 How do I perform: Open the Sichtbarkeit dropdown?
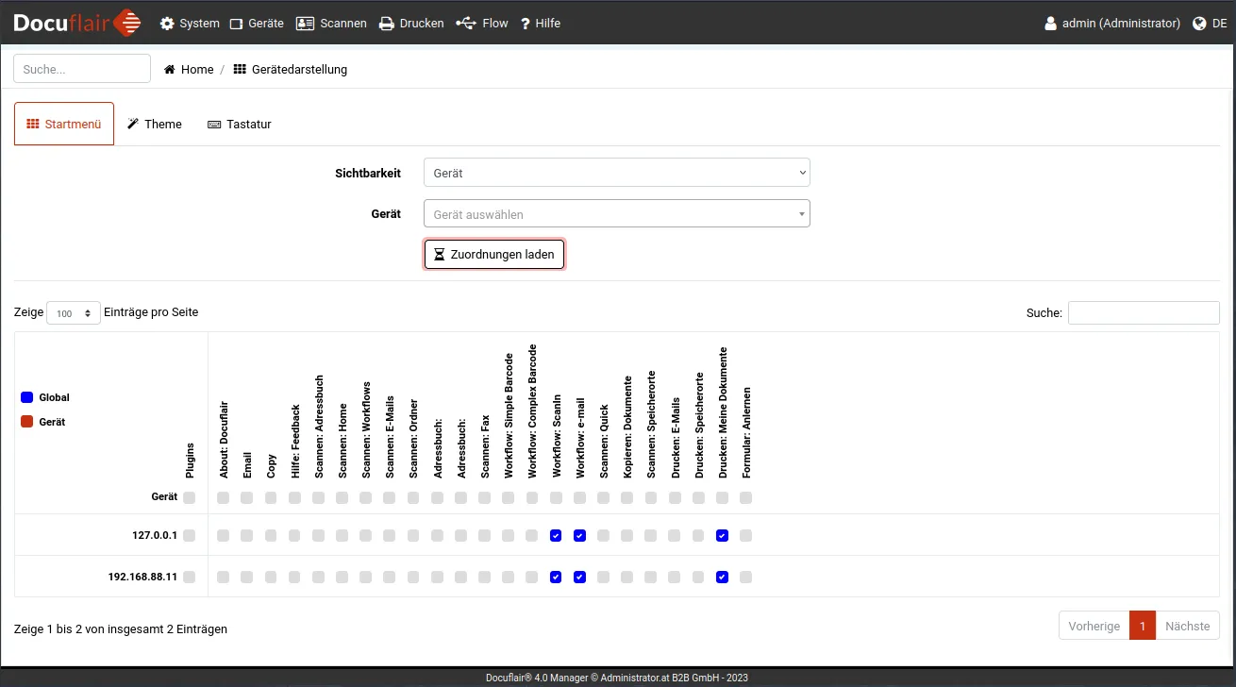(616, 173)
